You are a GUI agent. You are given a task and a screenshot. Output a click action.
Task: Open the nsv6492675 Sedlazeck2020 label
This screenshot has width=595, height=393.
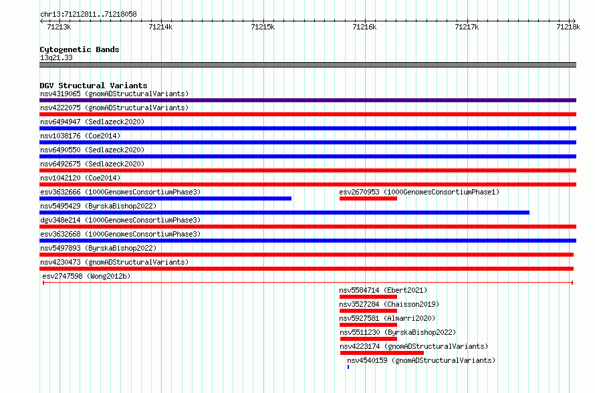92,164
